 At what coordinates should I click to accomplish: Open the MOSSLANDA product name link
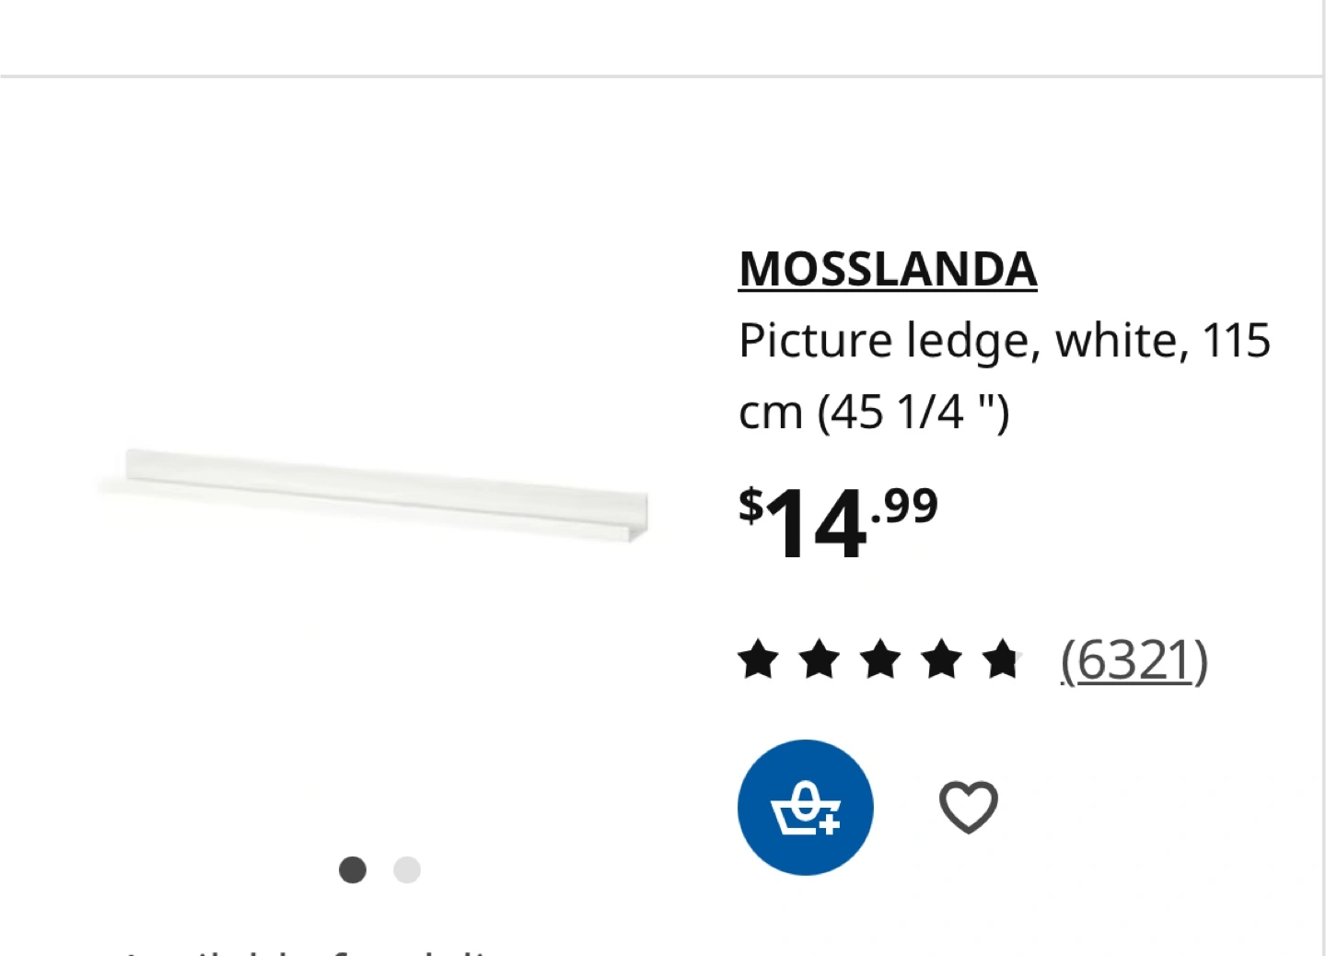point(888,269)
